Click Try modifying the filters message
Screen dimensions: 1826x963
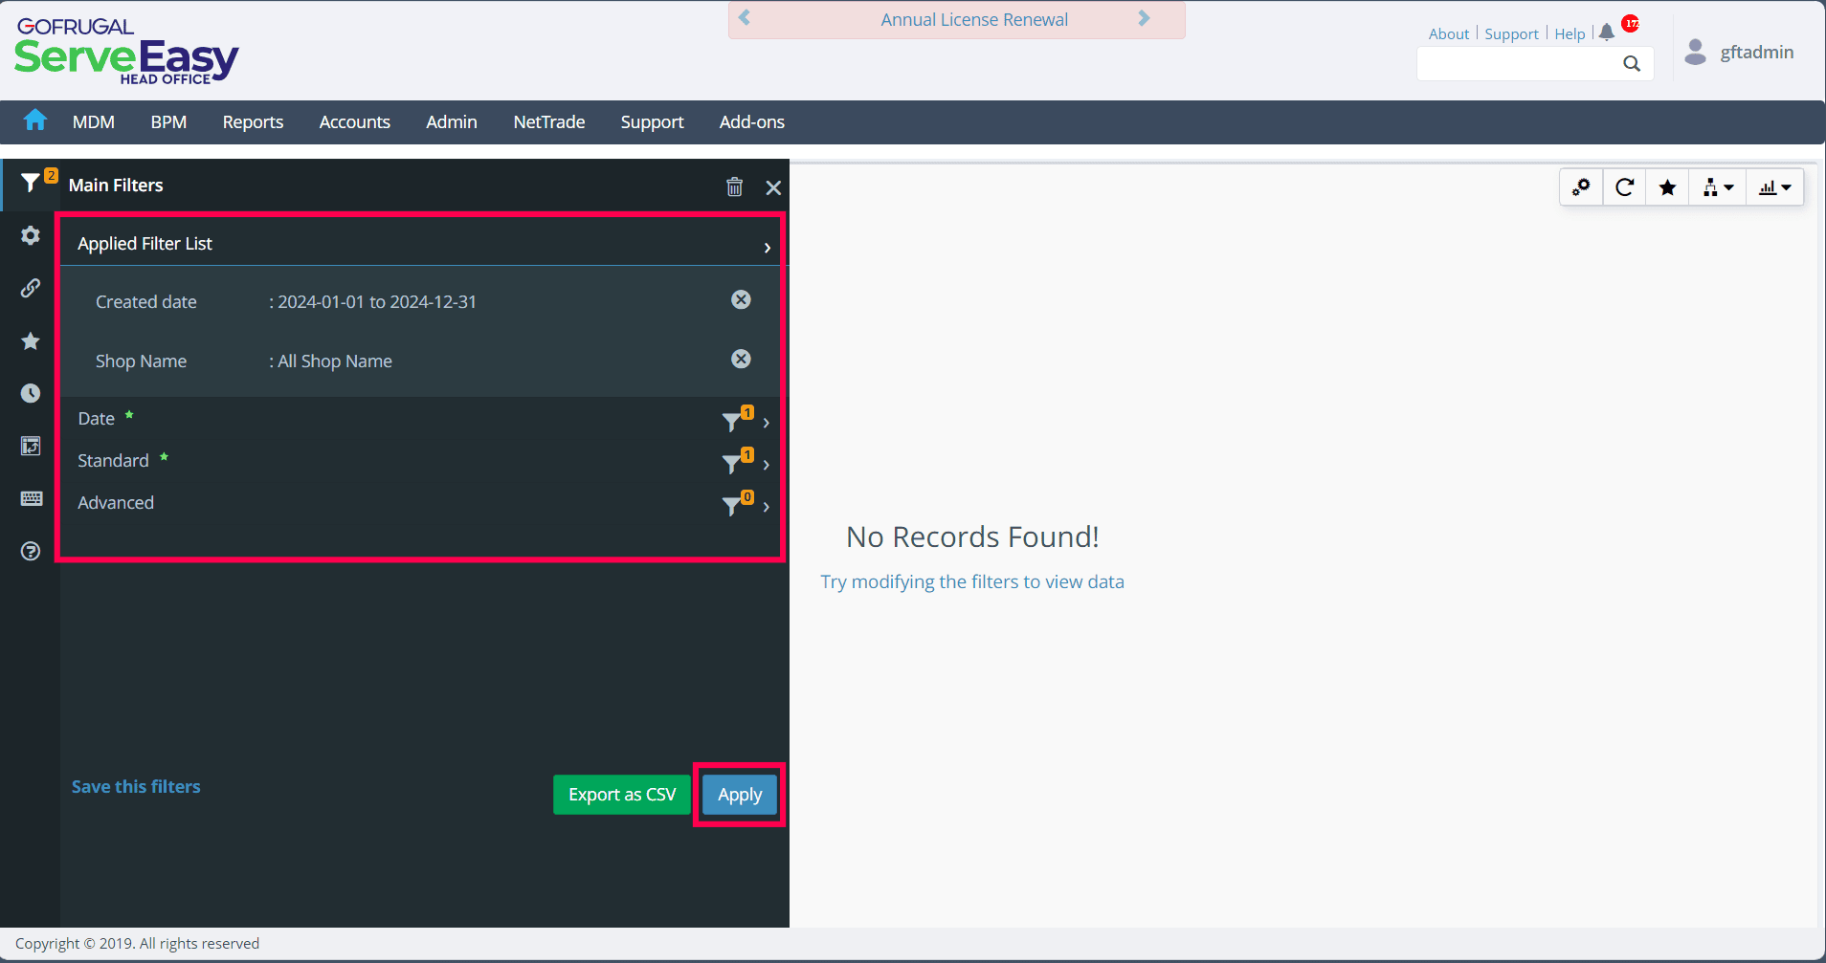click(x=972, y=581)
